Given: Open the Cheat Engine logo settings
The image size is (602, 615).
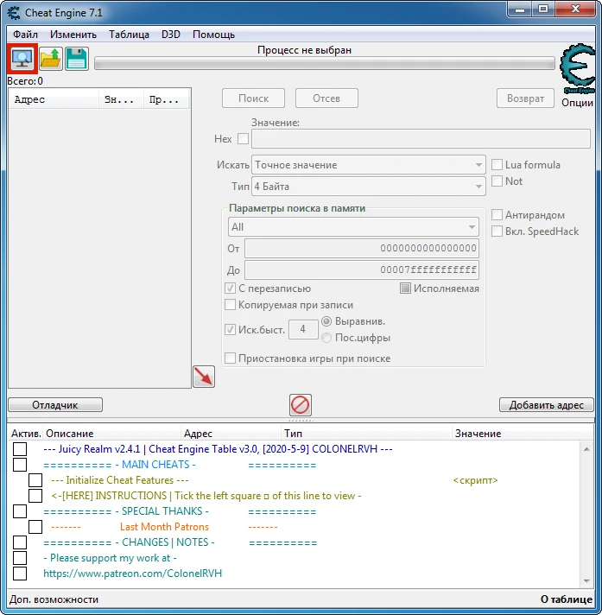Looking at the screenshot, I should [x=578, y=68].
